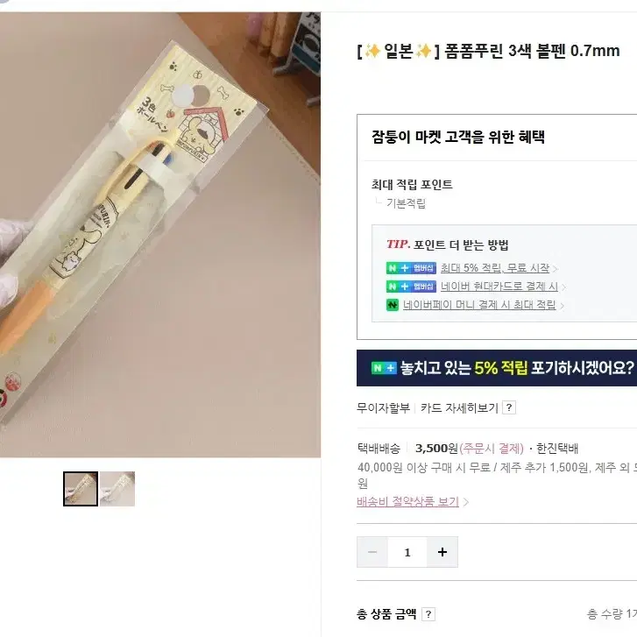Click the 배송비 절약상품 보기 link

pyautogui.click(x=407, y=502)
